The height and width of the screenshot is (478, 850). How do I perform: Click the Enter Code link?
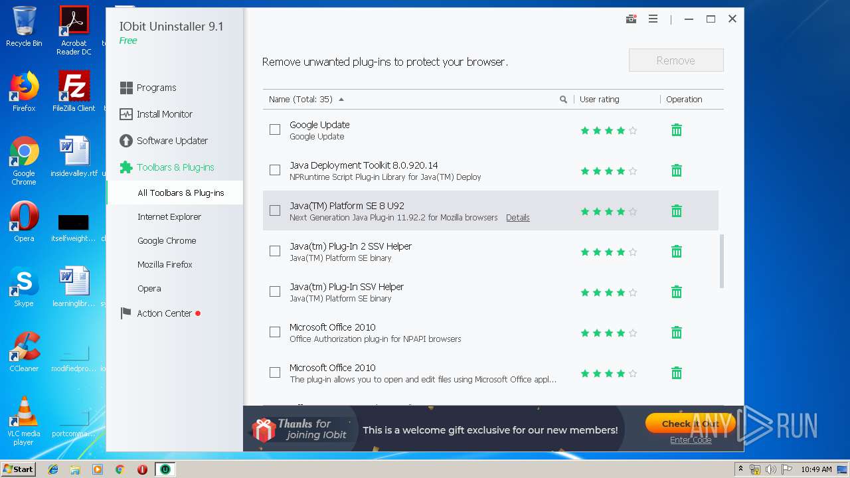click(690, 440)
